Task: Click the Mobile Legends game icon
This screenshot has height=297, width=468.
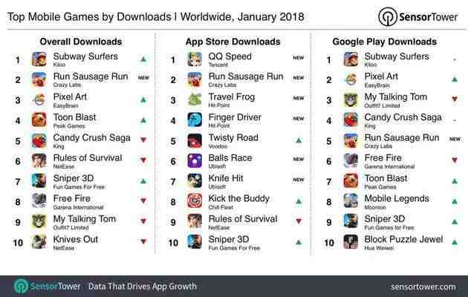Action: (x=351, y=201)
